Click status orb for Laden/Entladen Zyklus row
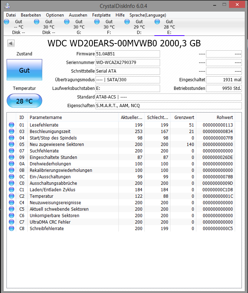Image resolution: width=248 pixels, height=293 pixels. (11, 190)
